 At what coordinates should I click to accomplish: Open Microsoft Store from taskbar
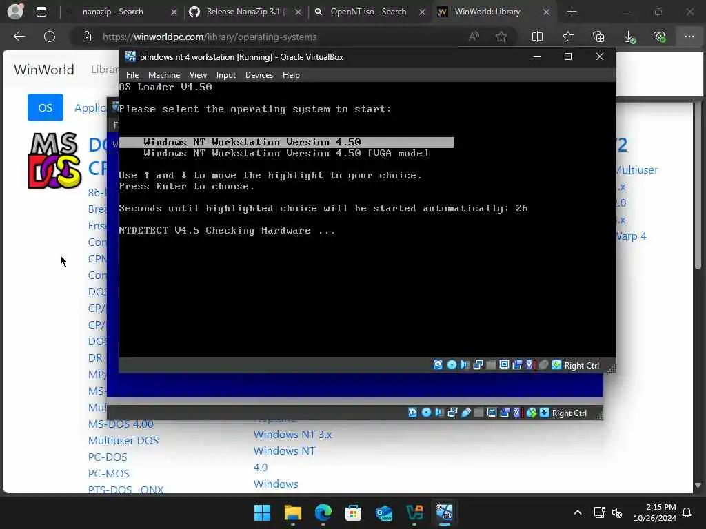click(x=354, y=512)
